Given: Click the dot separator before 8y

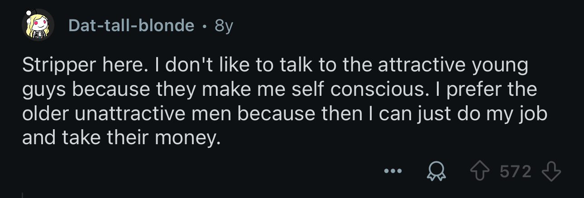Looking at the screenshot, I should pyautogui.click(x=205, y=26).
